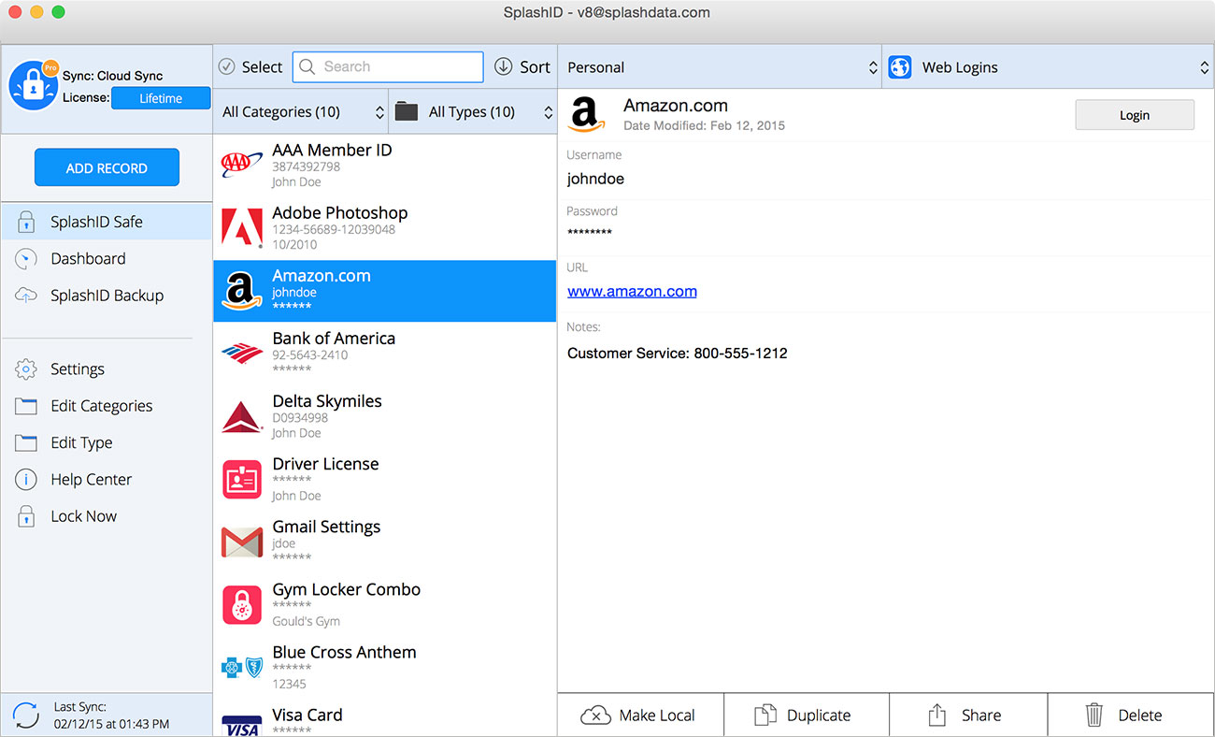Image resolution: width=1215 pixels, height=737 pixels.
Task: Click the Gym Locker Combo lock icon
Action: click(242, 605)
